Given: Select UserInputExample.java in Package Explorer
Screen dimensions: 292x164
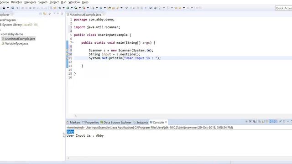Looking at the screenshot, I should tap(18, 39).
